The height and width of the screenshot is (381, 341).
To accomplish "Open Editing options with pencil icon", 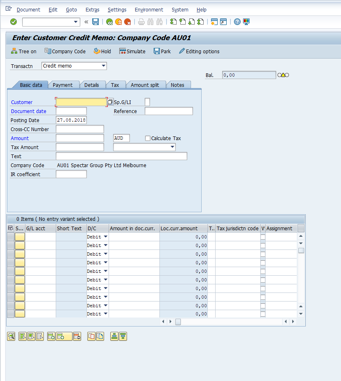I will 199,51.
